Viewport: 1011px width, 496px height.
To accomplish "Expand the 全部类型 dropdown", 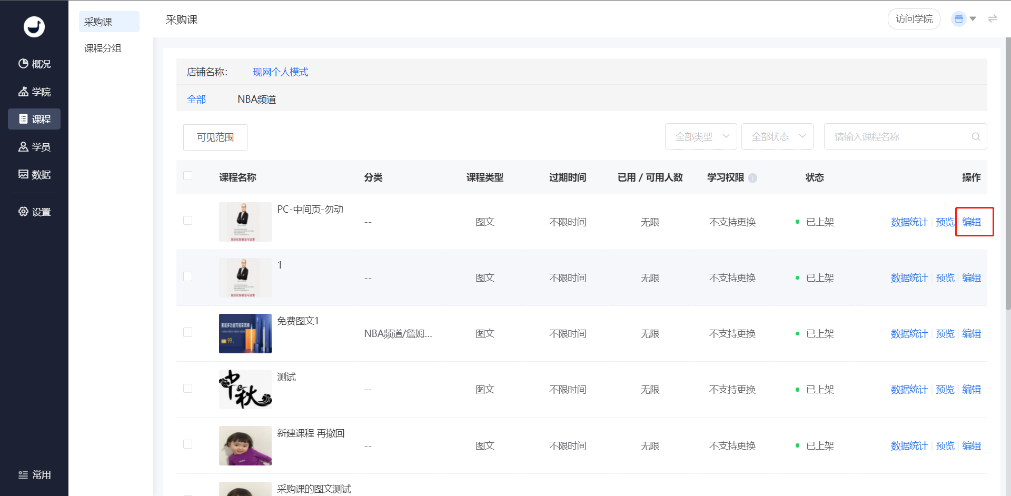I will (701, 136).
